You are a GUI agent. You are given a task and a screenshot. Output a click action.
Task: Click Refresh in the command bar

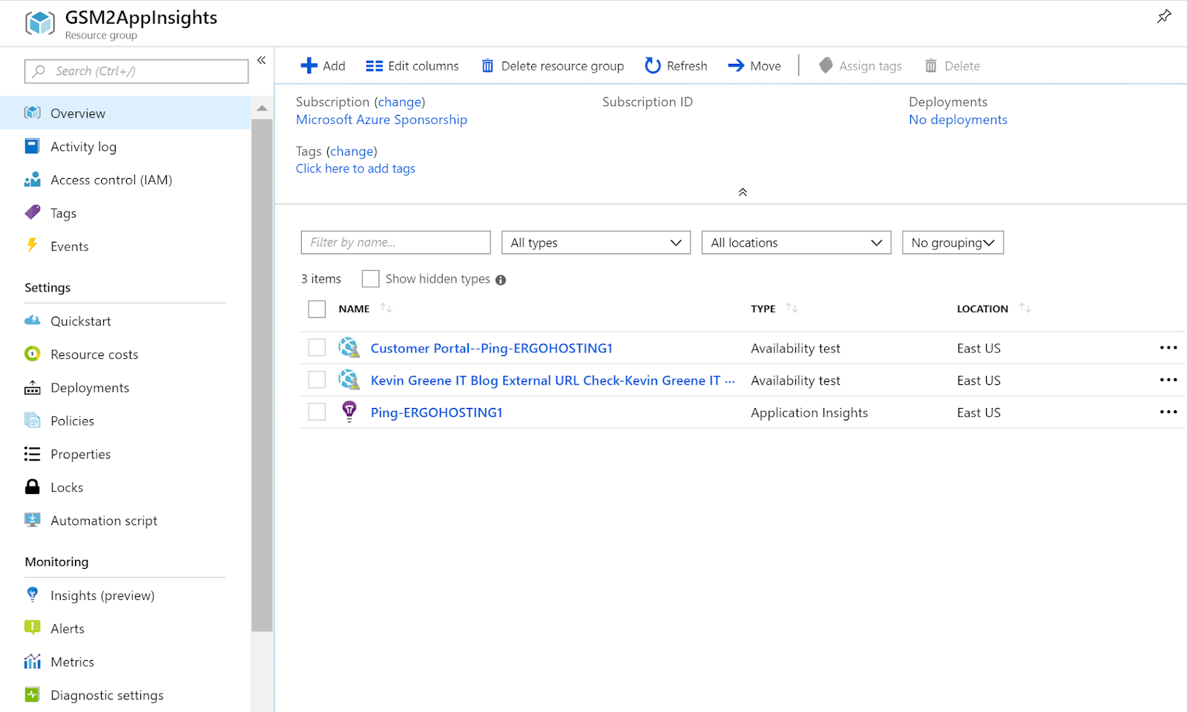pos(676,65)
